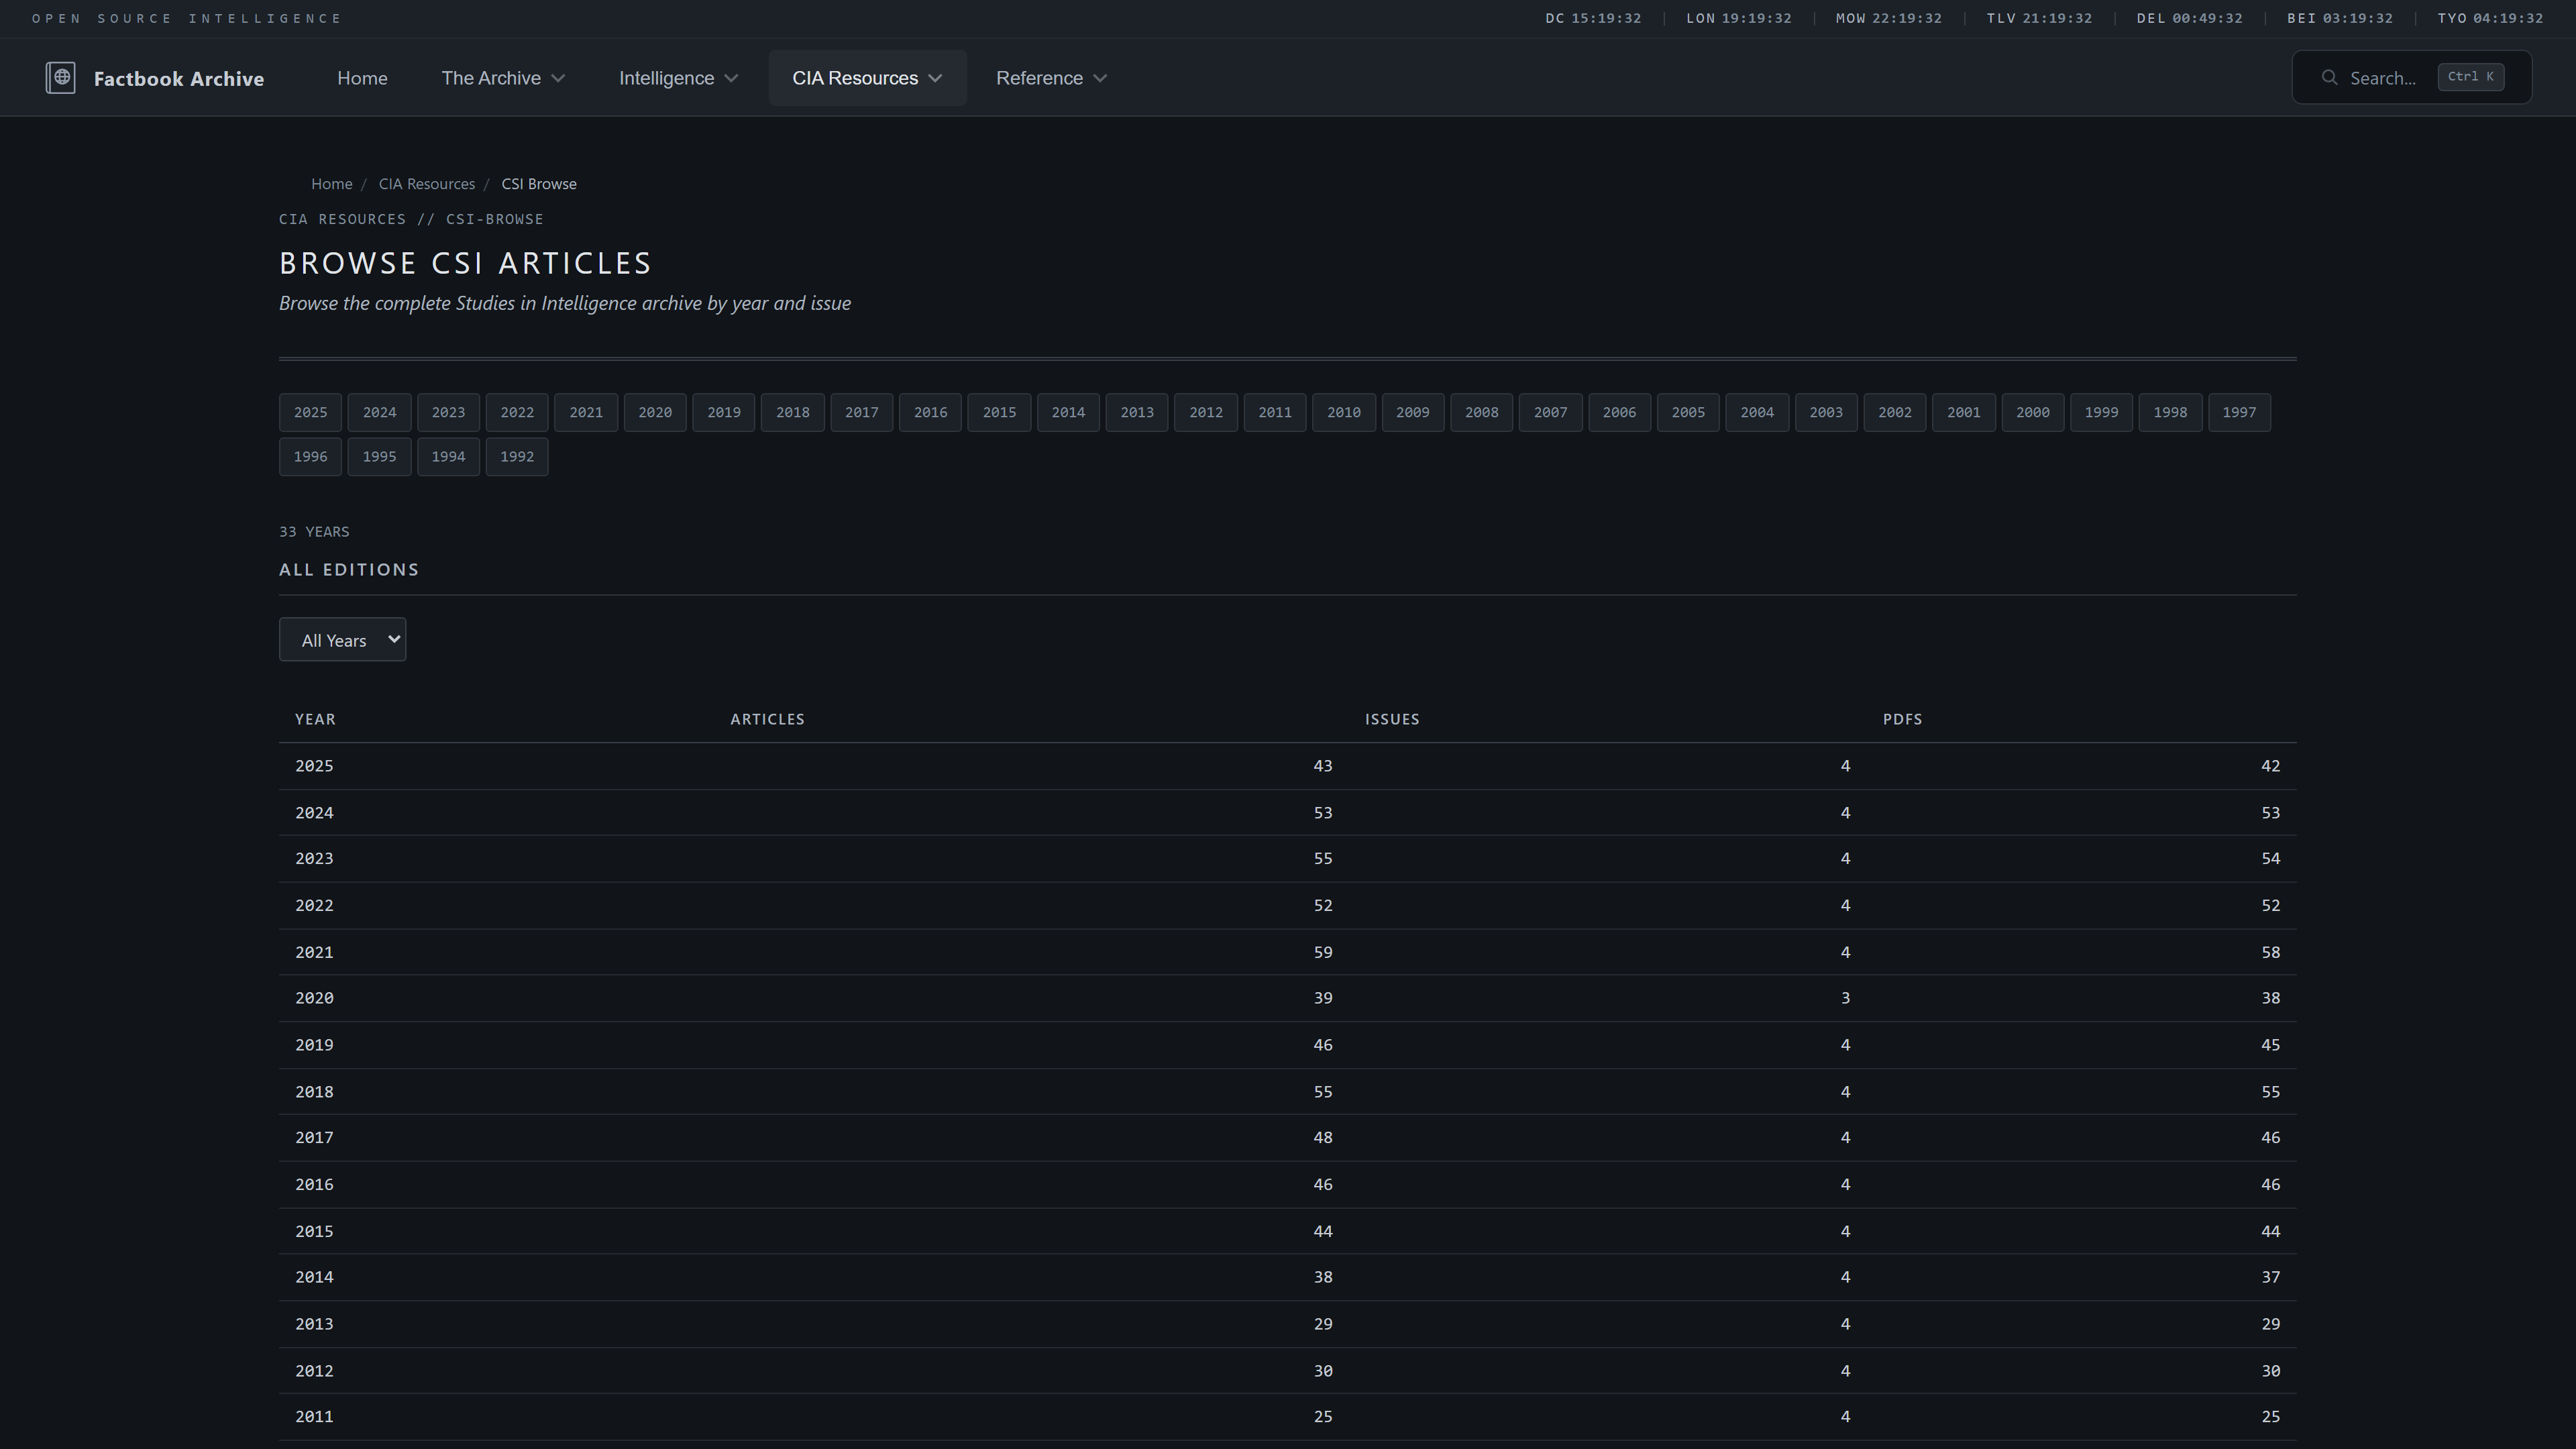Pick the 2001 year chip

(1963, 412)
